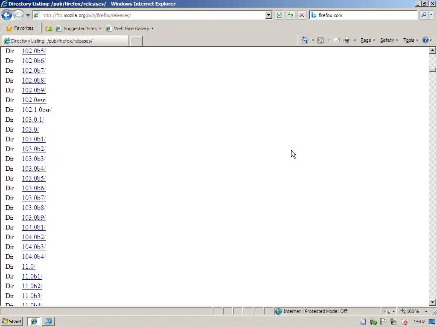The height and width of the screenshot is (327, 437).
Task: Click the RSS Feeds icon
Action: (x=320, y=40)
